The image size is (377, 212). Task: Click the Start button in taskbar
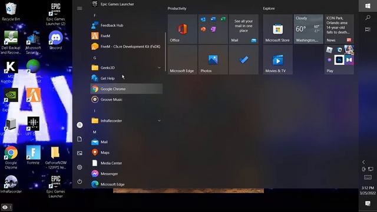[368, 6]
